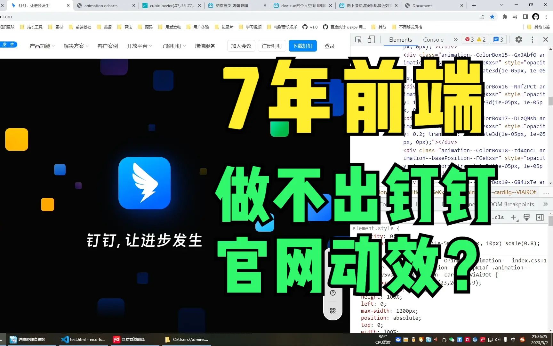
Task: Open the DevTools three-dot customize menu
Action: click(x=532, y=39)
